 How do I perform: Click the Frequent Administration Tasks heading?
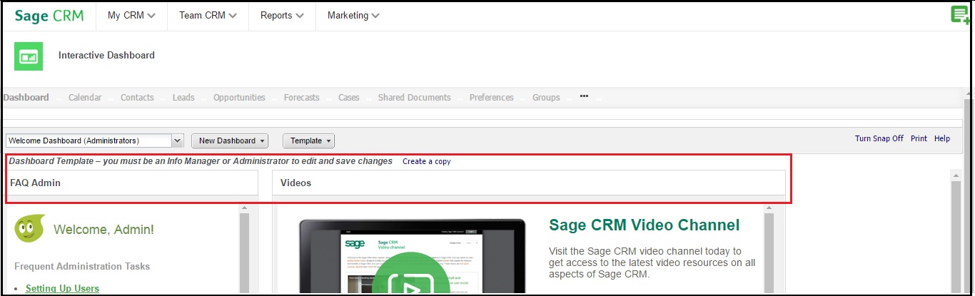(82, 266)
